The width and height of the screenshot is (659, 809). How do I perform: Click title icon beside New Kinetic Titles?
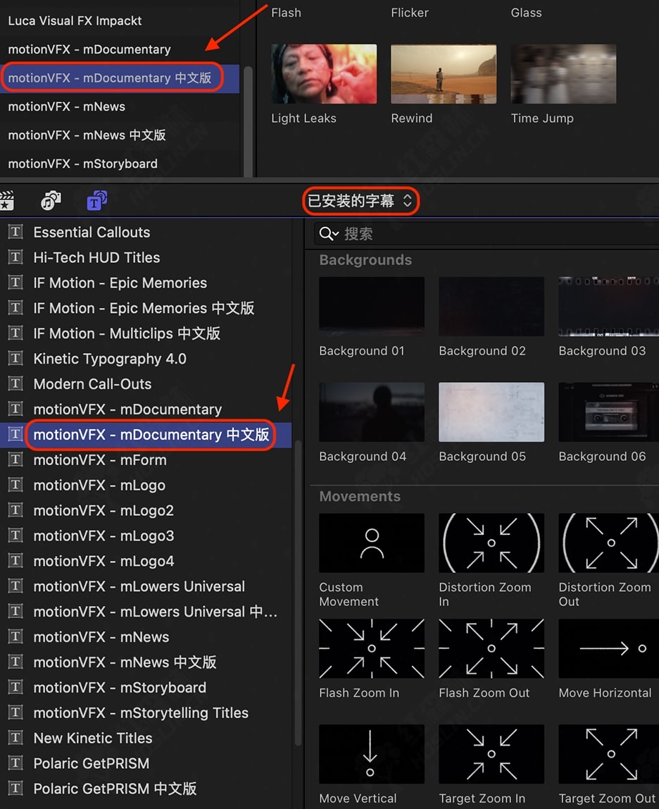pyautogui.click(x=15, y=738)
